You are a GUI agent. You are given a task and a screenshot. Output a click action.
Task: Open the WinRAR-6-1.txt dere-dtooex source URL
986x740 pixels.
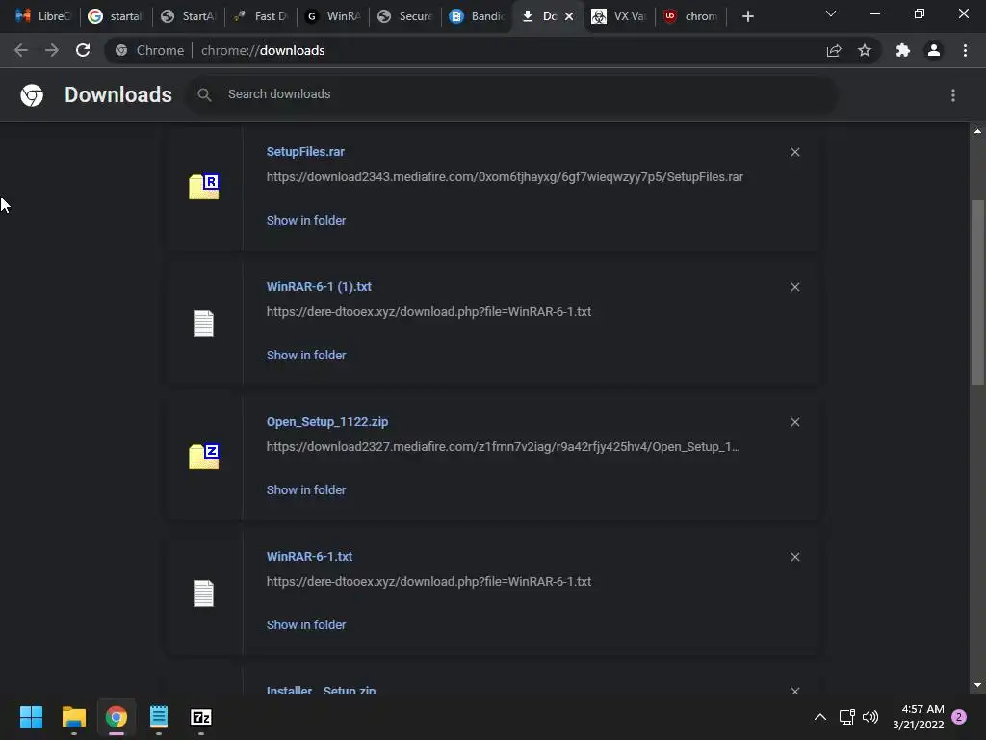(x=428, y=581)
